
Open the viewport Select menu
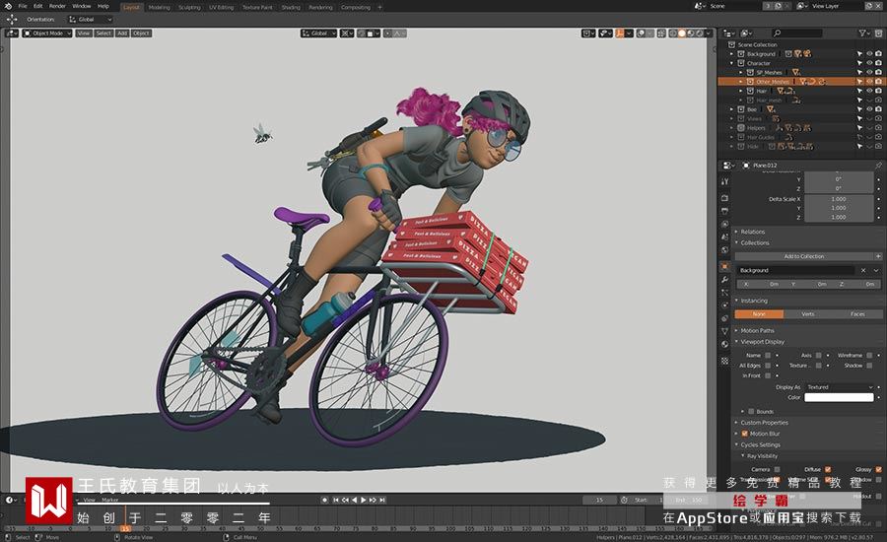tap(103, 34)
